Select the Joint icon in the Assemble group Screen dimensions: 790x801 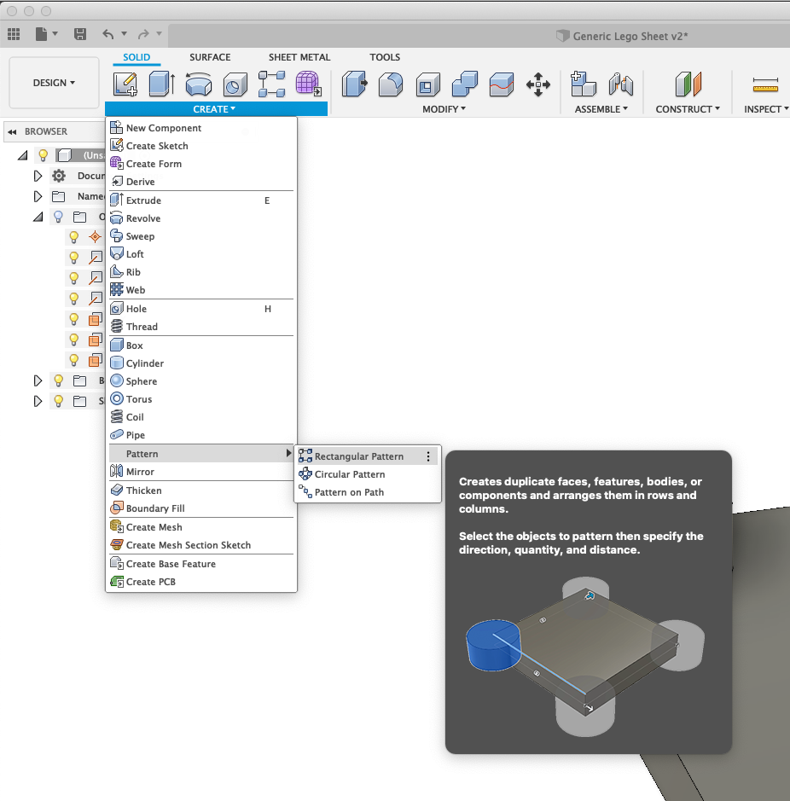coord(620,84)
